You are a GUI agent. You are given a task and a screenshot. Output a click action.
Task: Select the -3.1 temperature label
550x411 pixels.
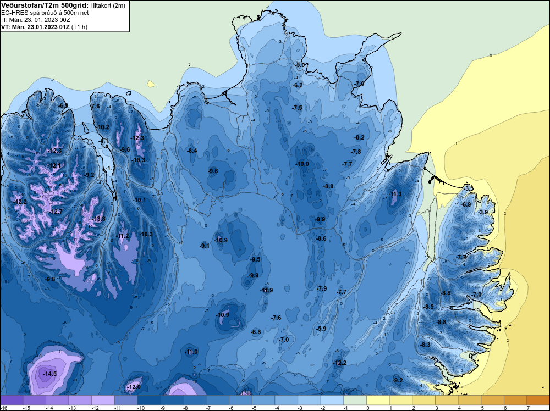coord(468,188)
